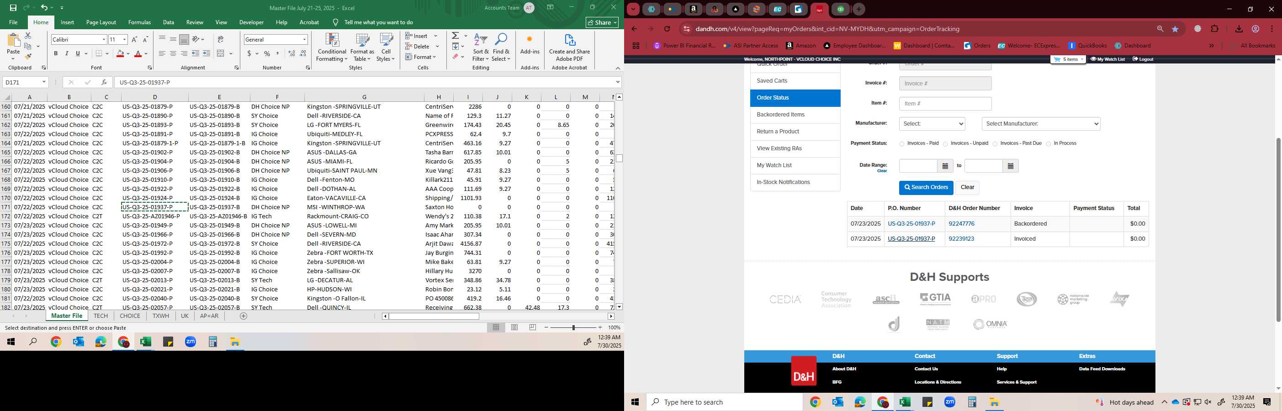Click the Add-ins ribbon button
The height and width of the screenshot is (411, 1282).
coord(530,45)
